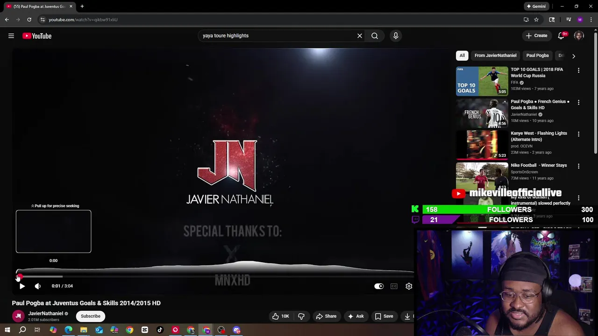
Task: Click the Chrome address bar URL
Action: pyautogui.click(x=83, y=20)
